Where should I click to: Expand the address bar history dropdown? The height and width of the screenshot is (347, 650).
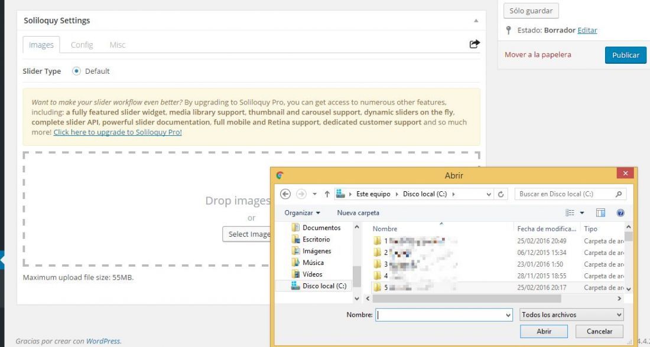coord(489,194)
